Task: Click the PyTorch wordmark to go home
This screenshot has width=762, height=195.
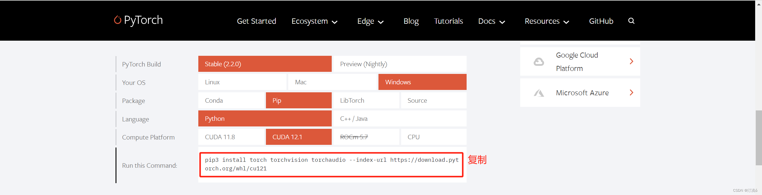Action: pos(143,20)
